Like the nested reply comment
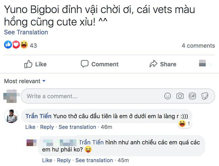Image resolution: width=219 pixels, height=166 pixels. click(x=47, y=160)
